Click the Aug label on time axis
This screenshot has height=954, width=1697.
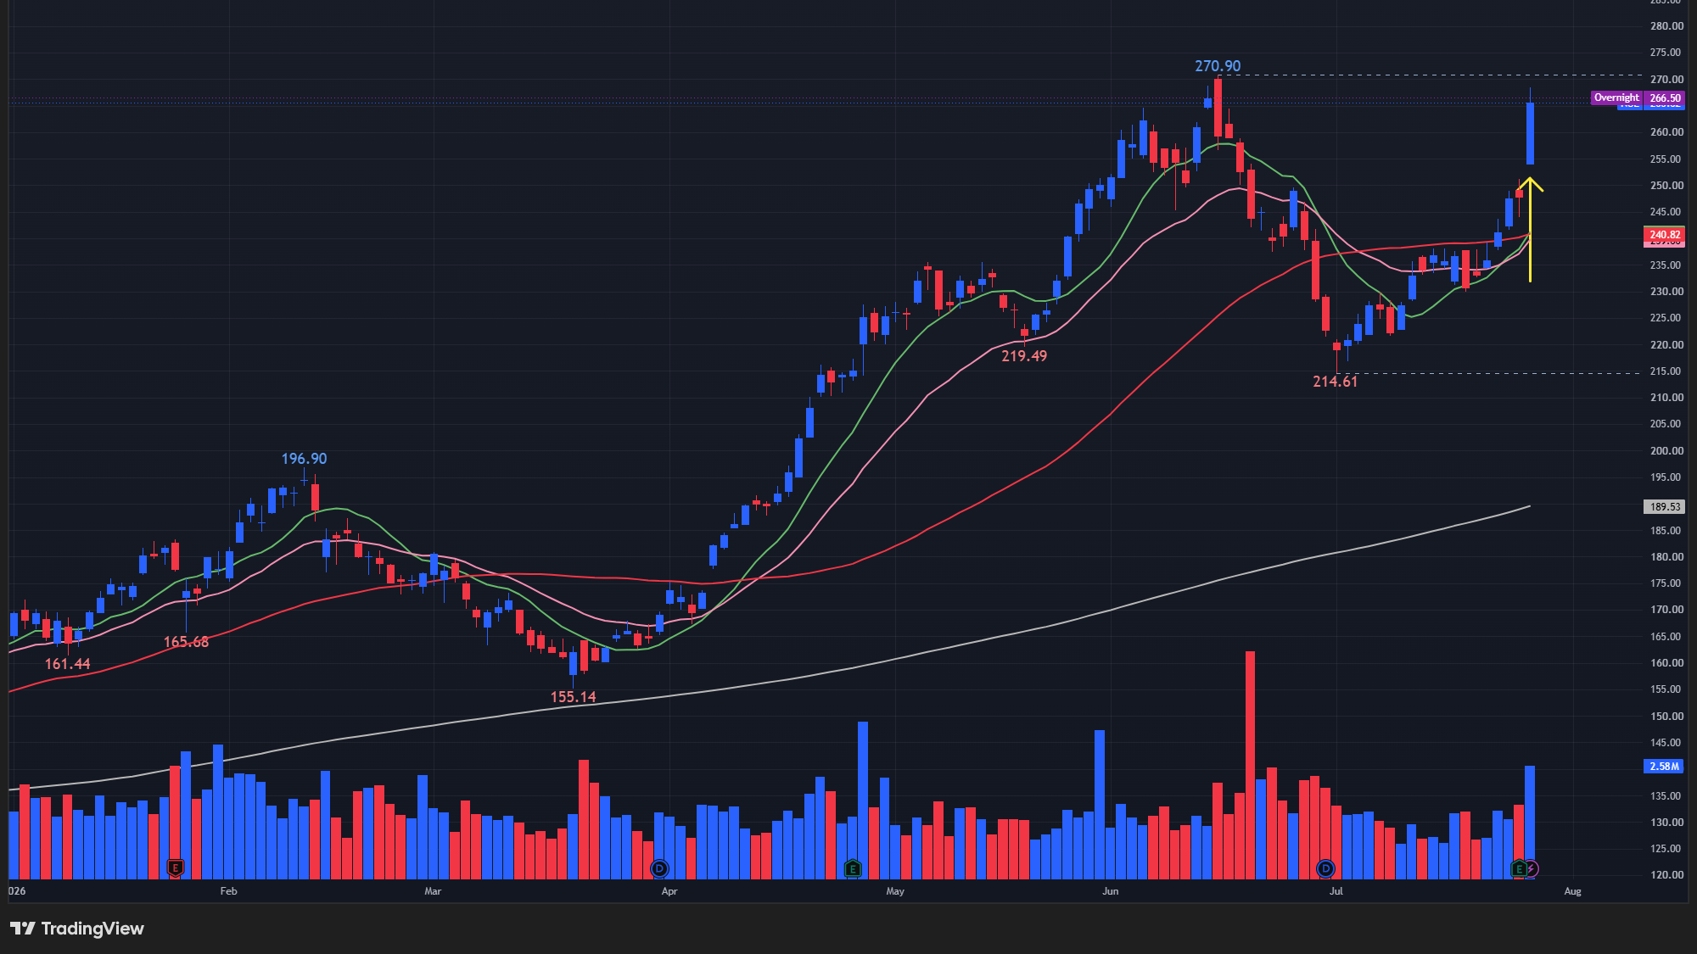click(x=1572, y=891)
